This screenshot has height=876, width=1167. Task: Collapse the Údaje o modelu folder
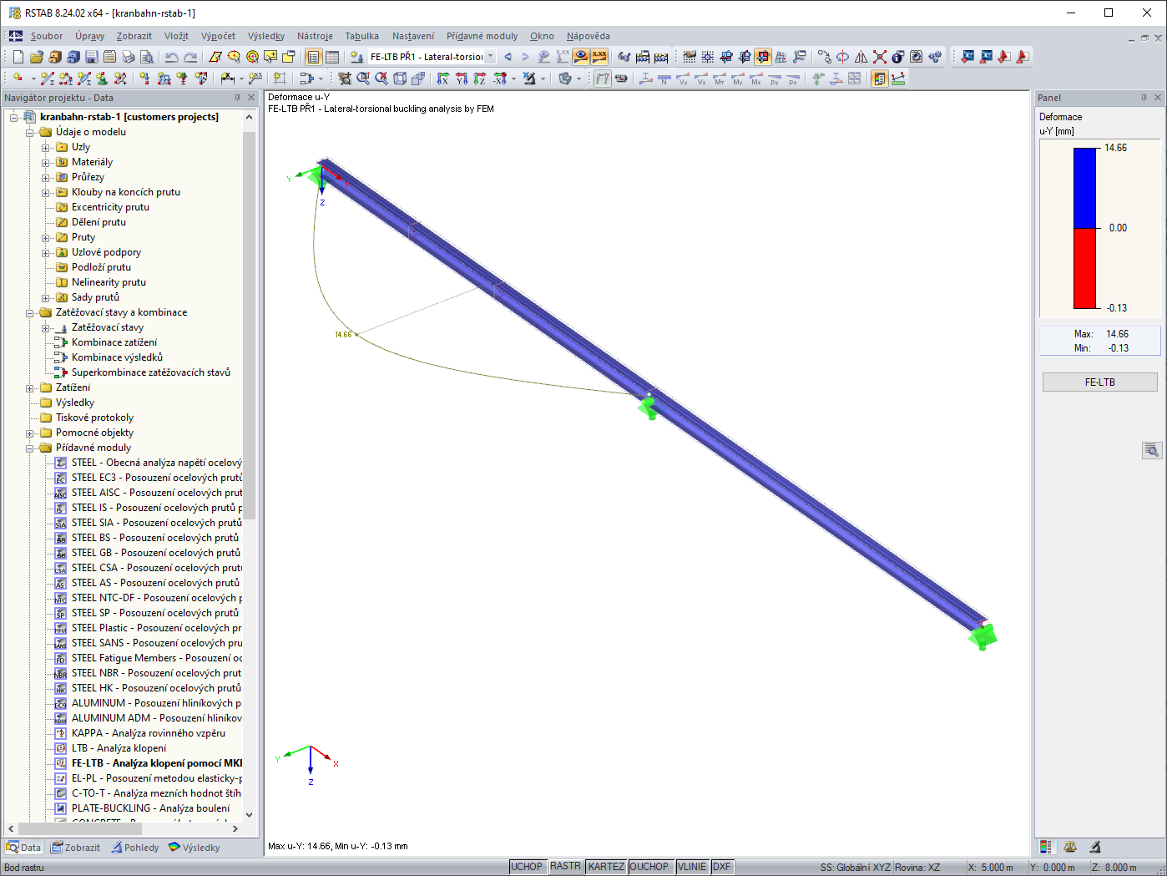click(30, 133)
